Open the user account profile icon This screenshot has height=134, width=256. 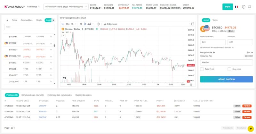pyautogui.click(x=244, y=7)
